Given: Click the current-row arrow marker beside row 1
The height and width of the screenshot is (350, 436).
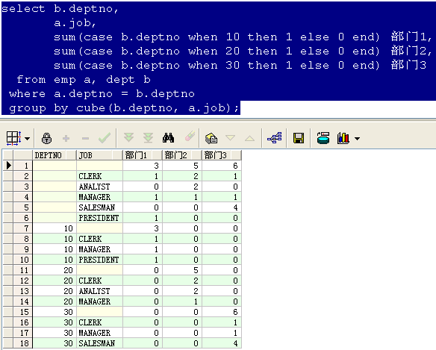Looking at the screenshot, I should (x=8, y=166).
